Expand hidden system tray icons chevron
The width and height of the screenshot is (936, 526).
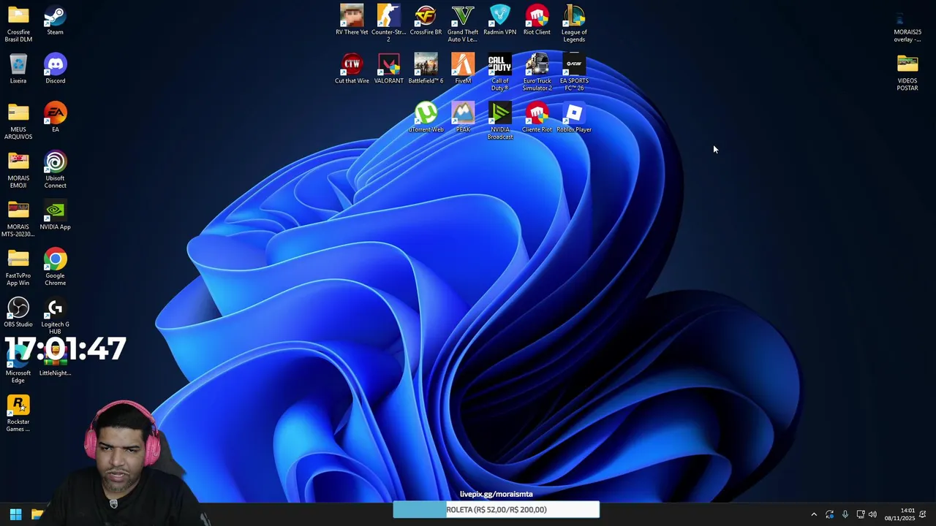click(814, 514)
